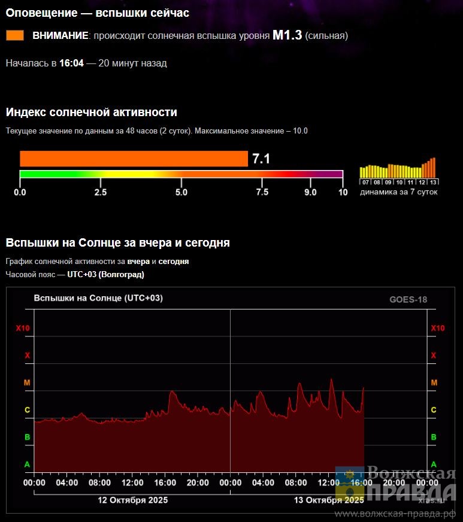463x522 pixels.
Task: Select the 'сегодня' link in graph description
Action: [x=174, y=262]
